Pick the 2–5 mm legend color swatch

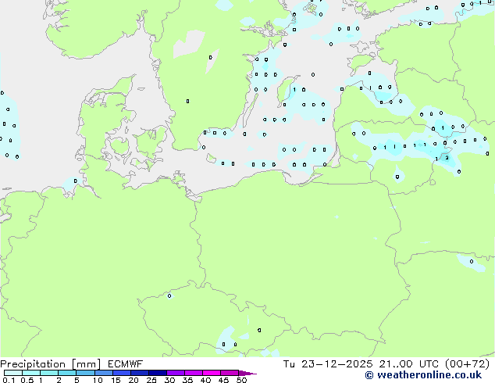(67, 373)
